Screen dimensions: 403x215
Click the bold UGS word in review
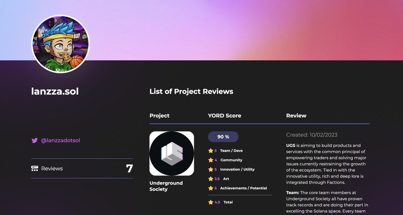[291, 145]
